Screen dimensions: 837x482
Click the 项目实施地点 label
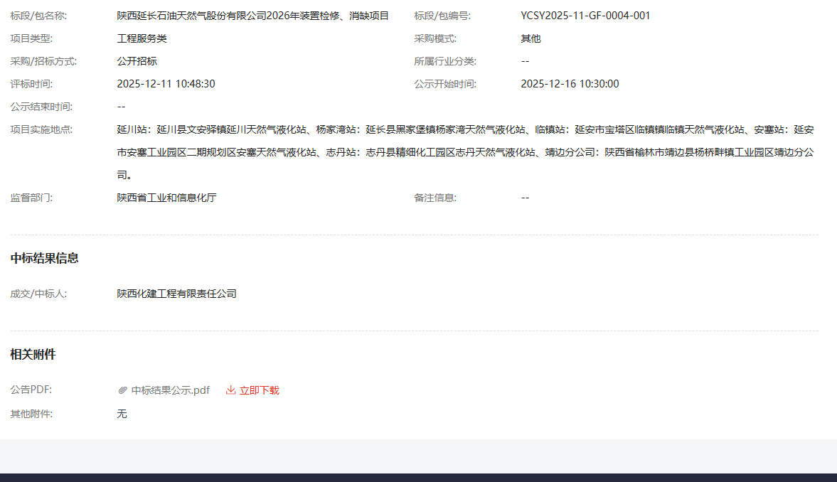41,129
